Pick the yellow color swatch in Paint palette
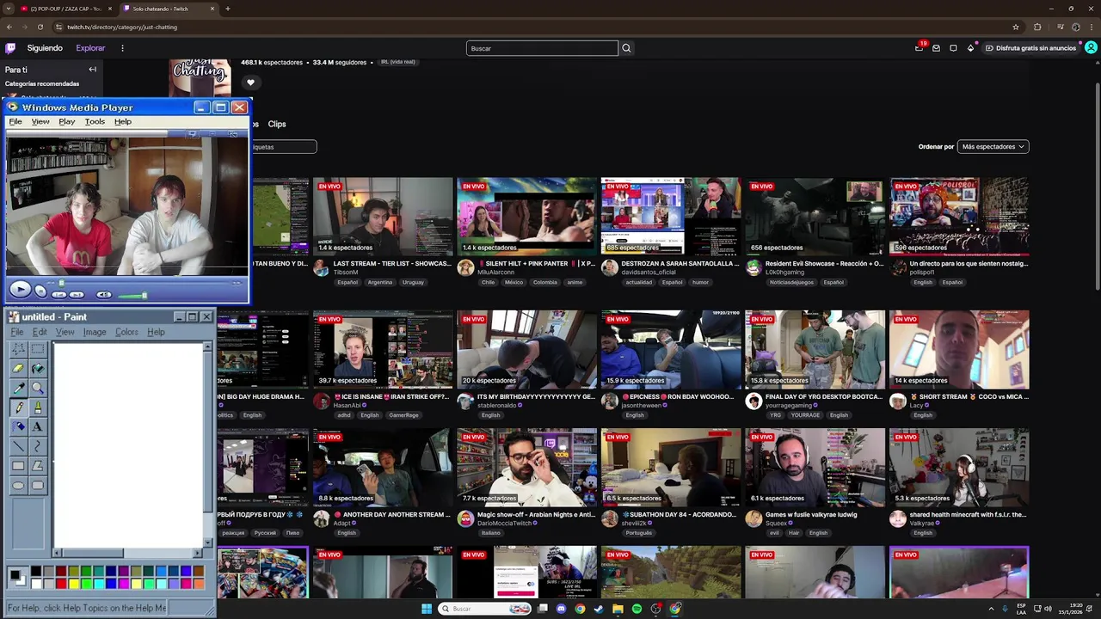The image size is (1101, 619). pyautogui.click(x=74, y=584)
